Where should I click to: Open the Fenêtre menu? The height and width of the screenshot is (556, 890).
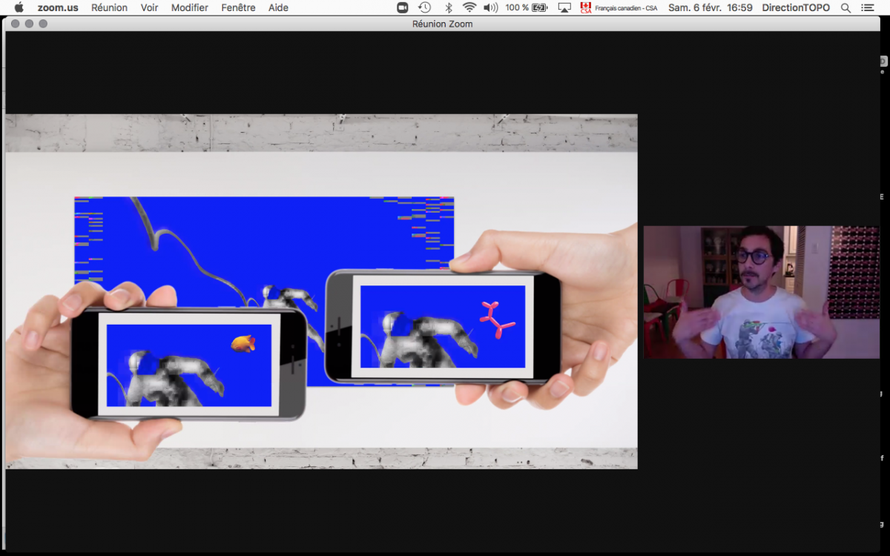click(238, 7)
